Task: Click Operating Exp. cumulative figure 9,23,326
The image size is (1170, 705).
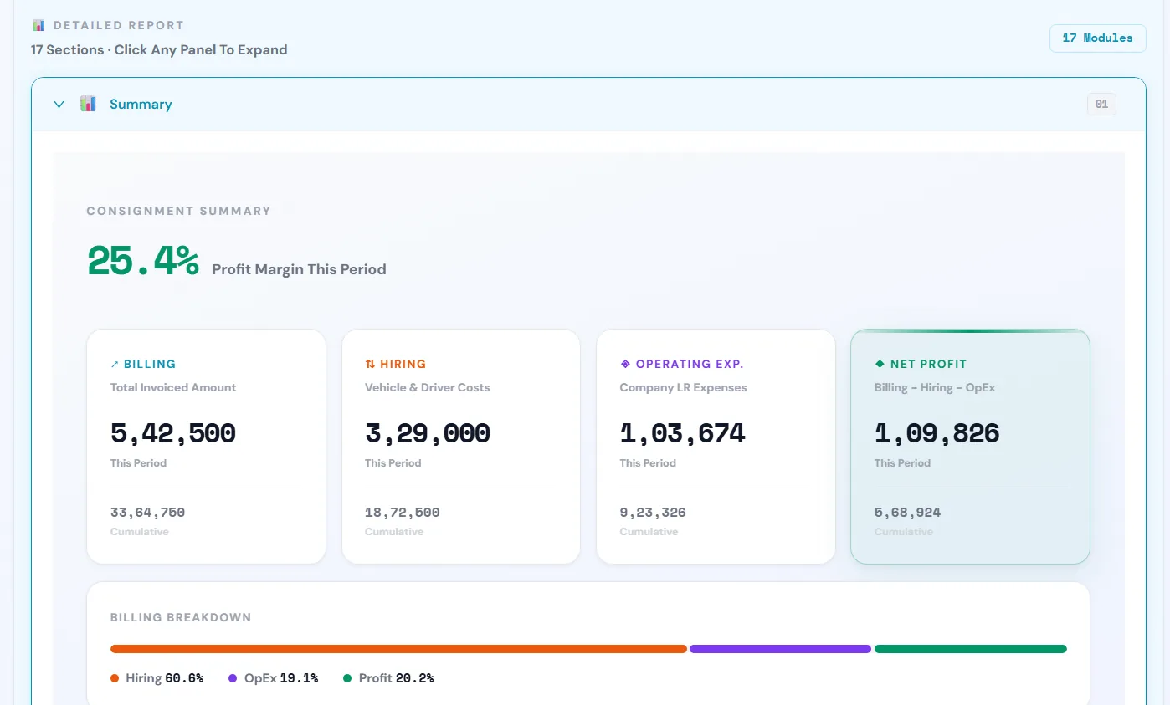Action: [x=653, y=513]
